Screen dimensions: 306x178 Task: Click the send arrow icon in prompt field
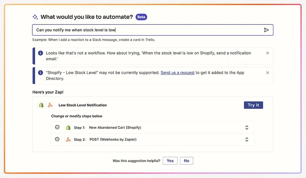[266, 30]
